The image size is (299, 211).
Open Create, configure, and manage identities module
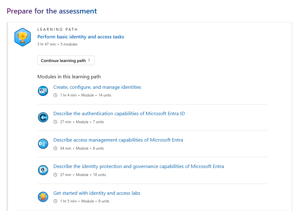coord(97,87)
